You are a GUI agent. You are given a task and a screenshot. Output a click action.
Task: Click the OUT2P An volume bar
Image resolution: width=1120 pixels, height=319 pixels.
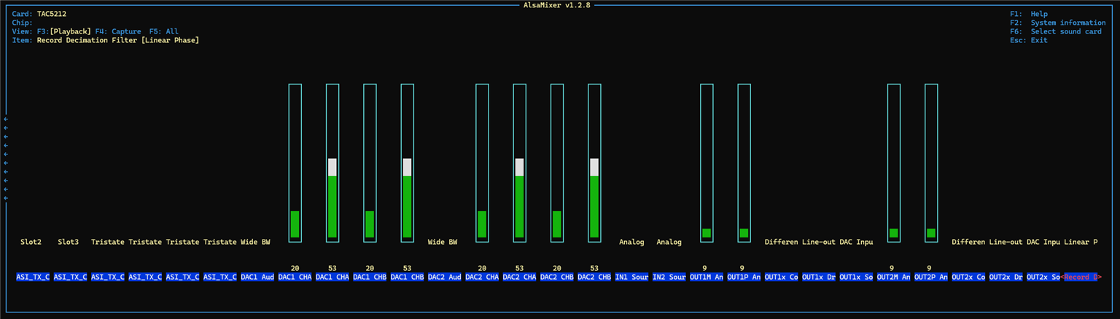pos(931,162)
